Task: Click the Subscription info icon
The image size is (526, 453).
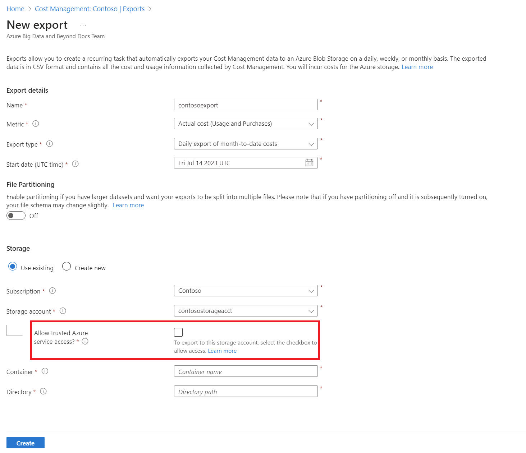Action: pyautogui.click(x=52, y=291)
